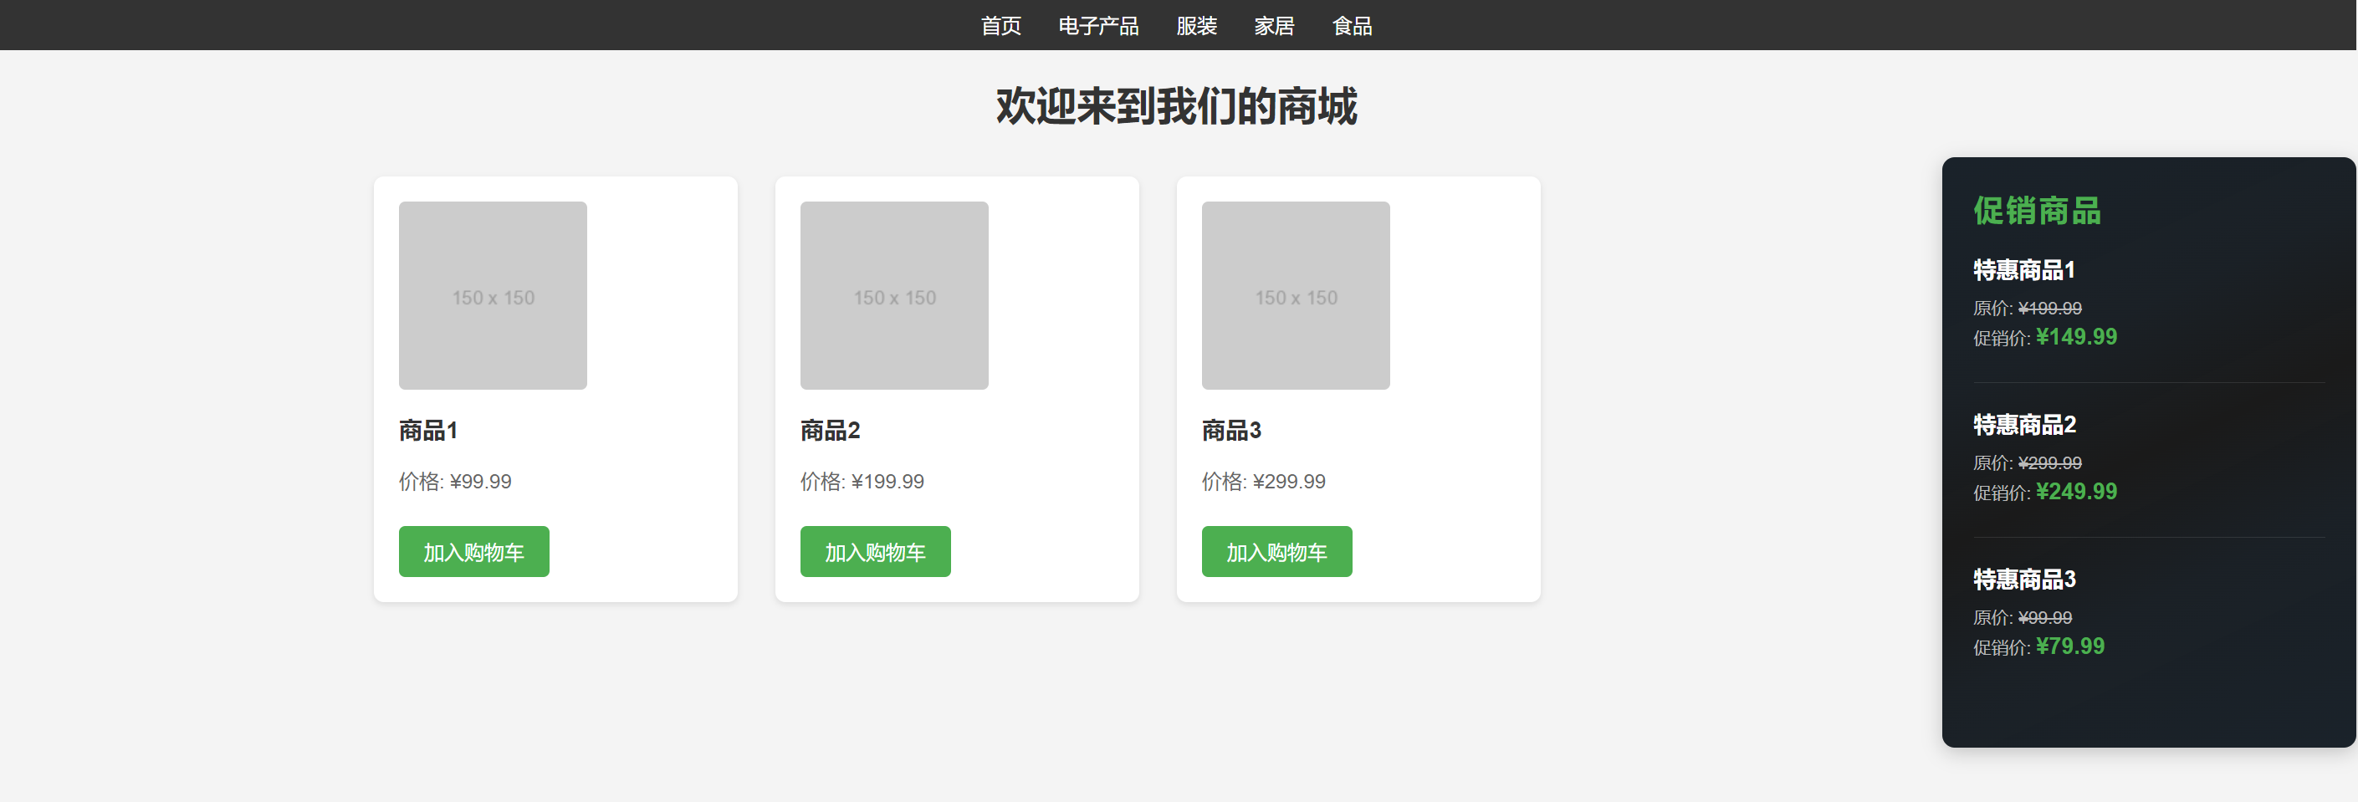Click the 促销商品 sidebar heading

click(x=2037, y=211)
